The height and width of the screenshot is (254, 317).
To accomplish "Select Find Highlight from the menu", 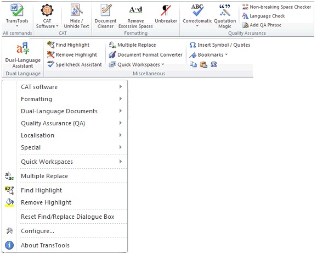I will pyautogui.click(x=65, y=190).
